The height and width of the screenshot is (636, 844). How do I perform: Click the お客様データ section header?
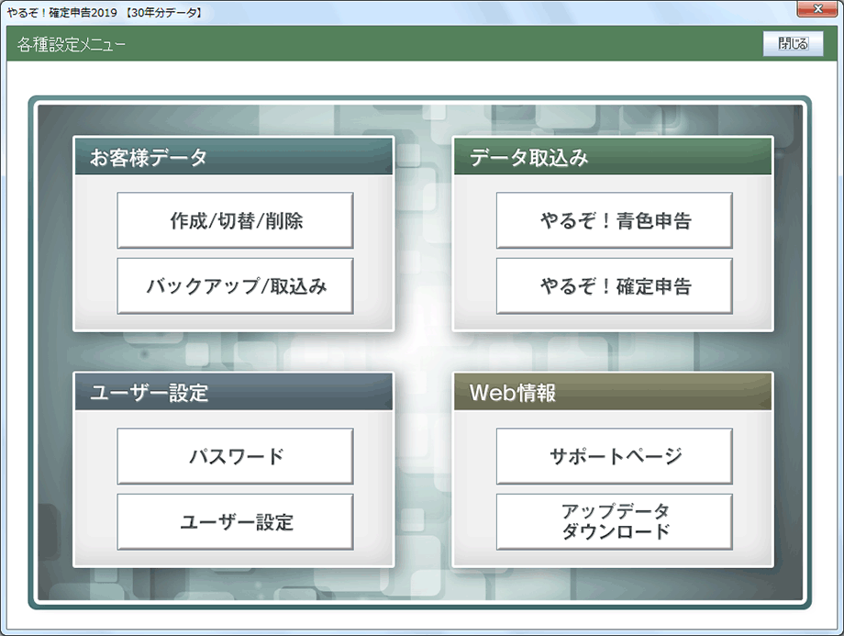(234, 157)
